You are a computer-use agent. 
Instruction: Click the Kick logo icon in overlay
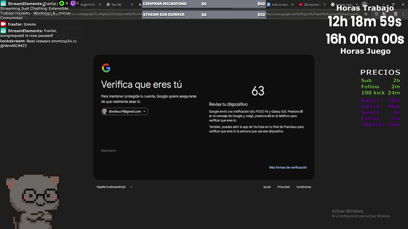pyautogui.click(x=62, y=3)
